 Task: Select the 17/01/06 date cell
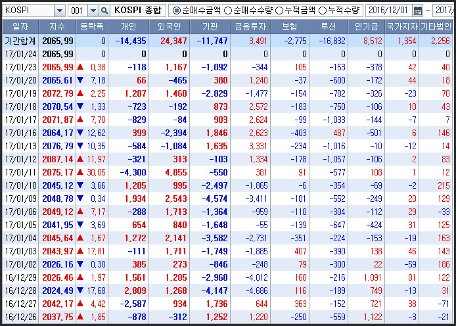pos(20,212)
